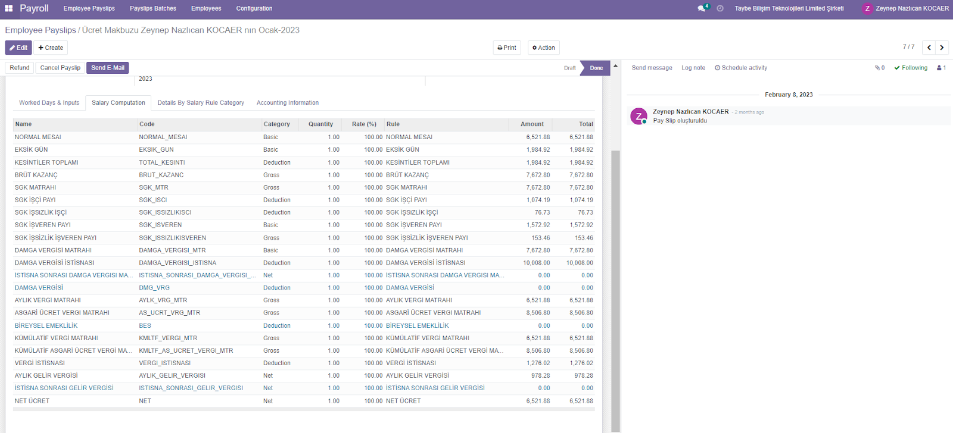
Task: Open the activities clock icon
Action: coord(720,8)
